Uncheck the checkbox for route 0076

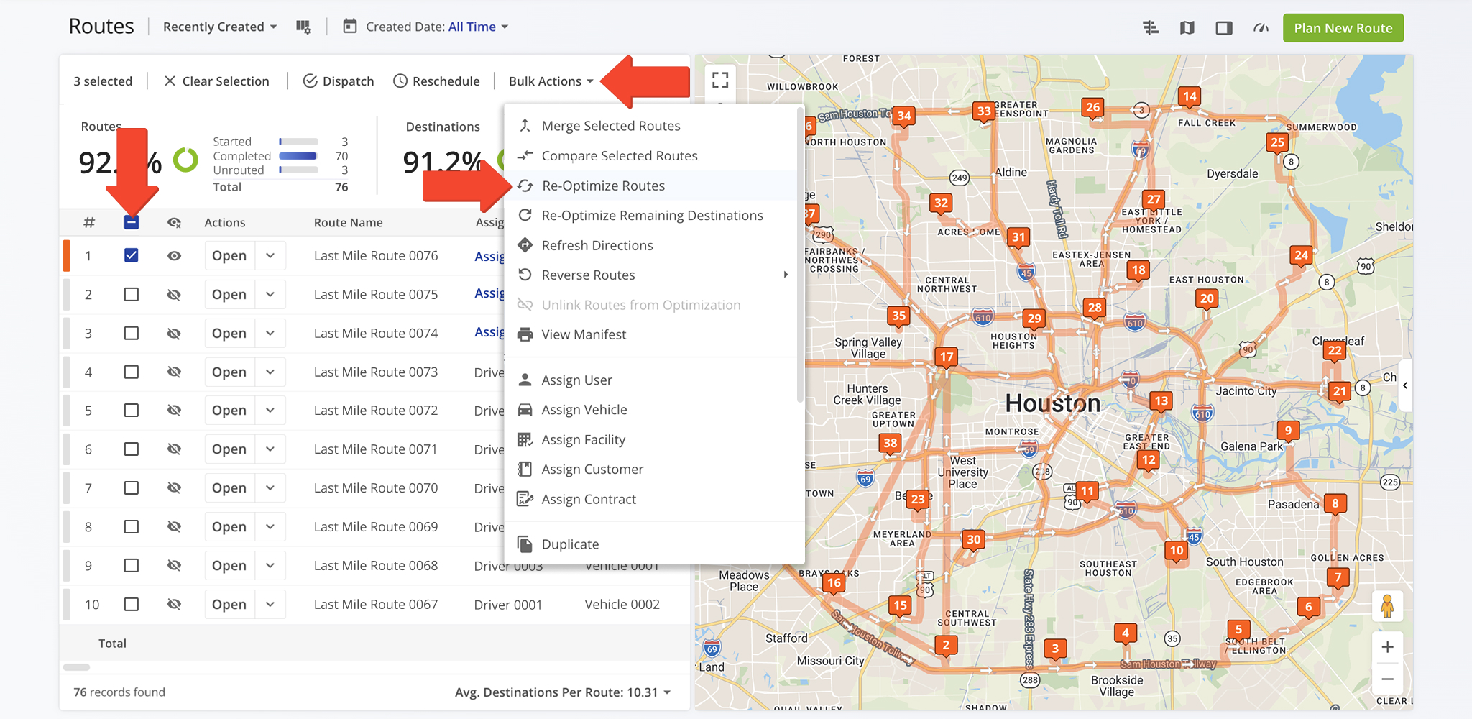[x=132, y=255]
